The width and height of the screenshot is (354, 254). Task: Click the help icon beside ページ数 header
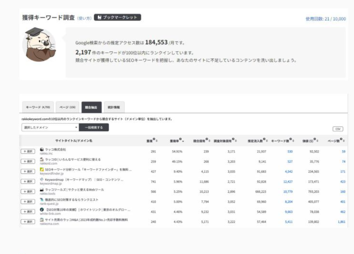point(341,139)
